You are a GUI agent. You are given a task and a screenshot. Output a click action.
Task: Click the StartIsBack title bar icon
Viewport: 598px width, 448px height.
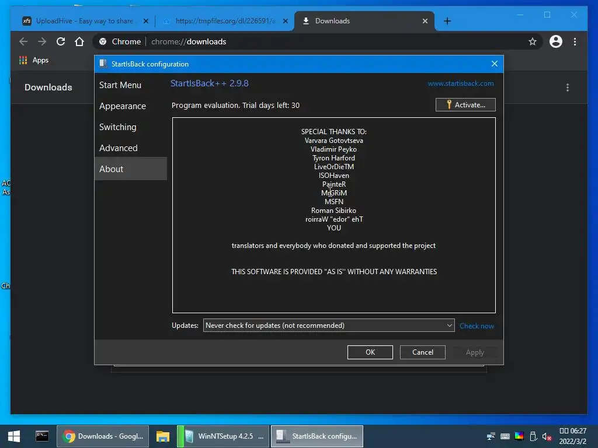point(103,64)
